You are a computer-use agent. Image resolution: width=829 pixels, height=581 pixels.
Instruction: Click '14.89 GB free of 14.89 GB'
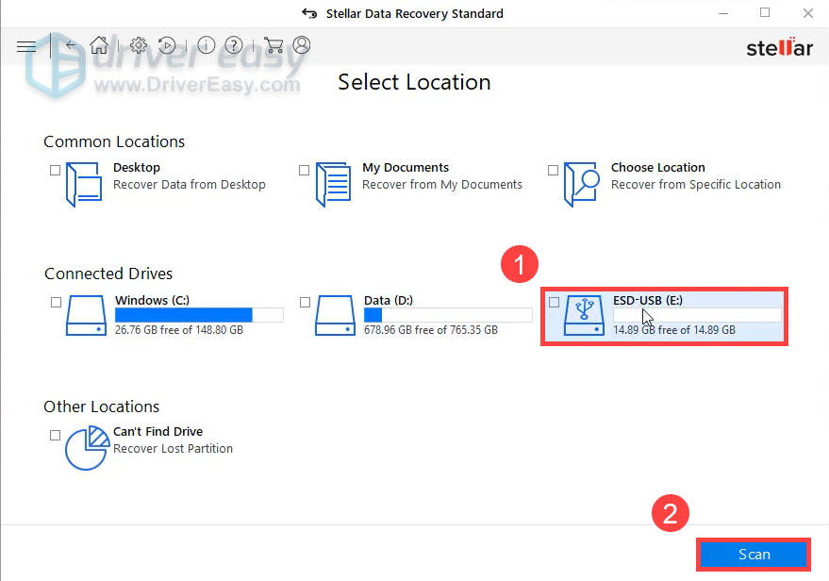(674, 330)
